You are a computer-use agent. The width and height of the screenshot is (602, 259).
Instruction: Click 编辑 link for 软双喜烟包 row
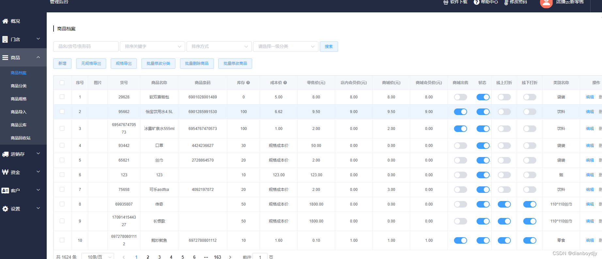(590, 97)
